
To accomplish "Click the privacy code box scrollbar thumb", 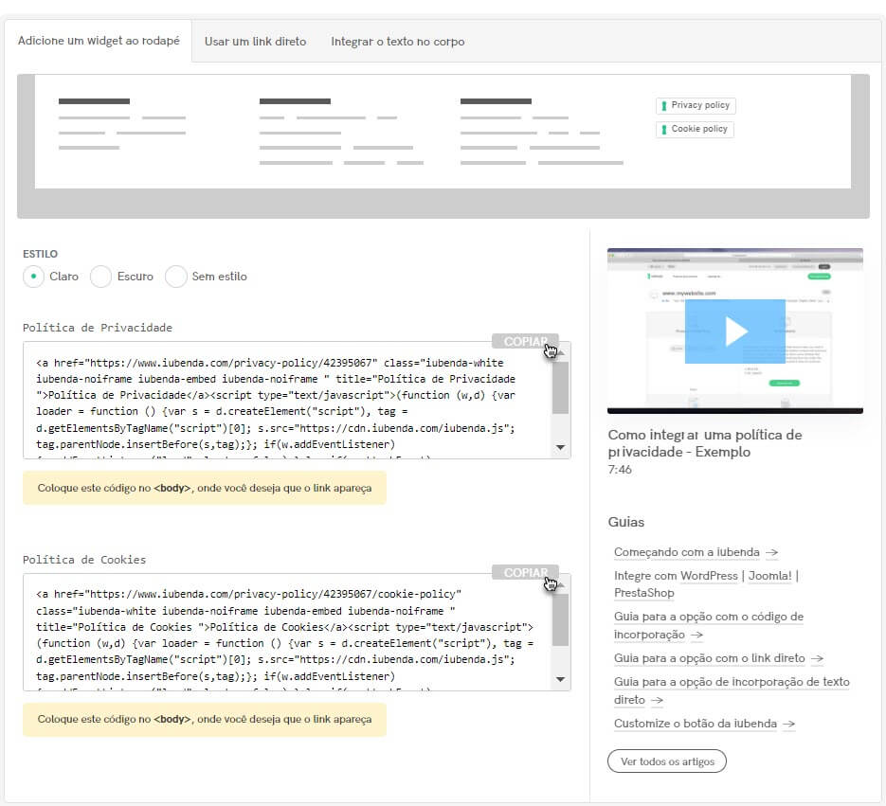I will click(x=560, y=387).
